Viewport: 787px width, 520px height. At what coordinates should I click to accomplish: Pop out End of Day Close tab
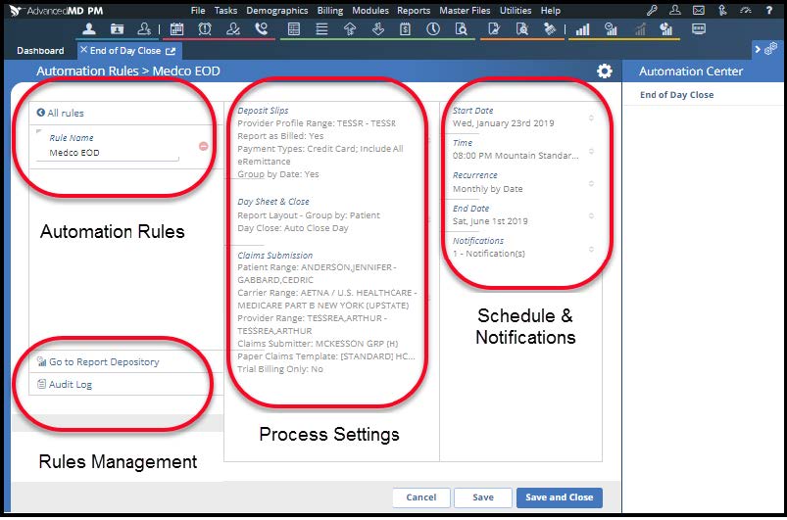(171, 51)
